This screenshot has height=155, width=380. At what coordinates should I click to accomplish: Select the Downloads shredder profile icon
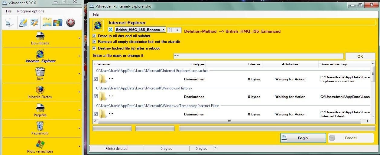tap(40, 36)
